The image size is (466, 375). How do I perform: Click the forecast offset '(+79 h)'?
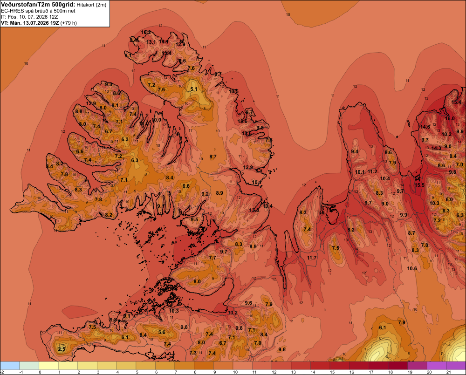click(x=69, y=23)
